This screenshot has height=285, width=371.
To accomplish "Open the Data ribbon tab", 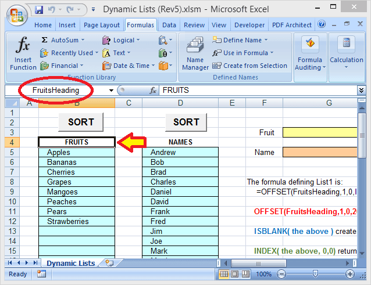I will [x=169, y=25].
